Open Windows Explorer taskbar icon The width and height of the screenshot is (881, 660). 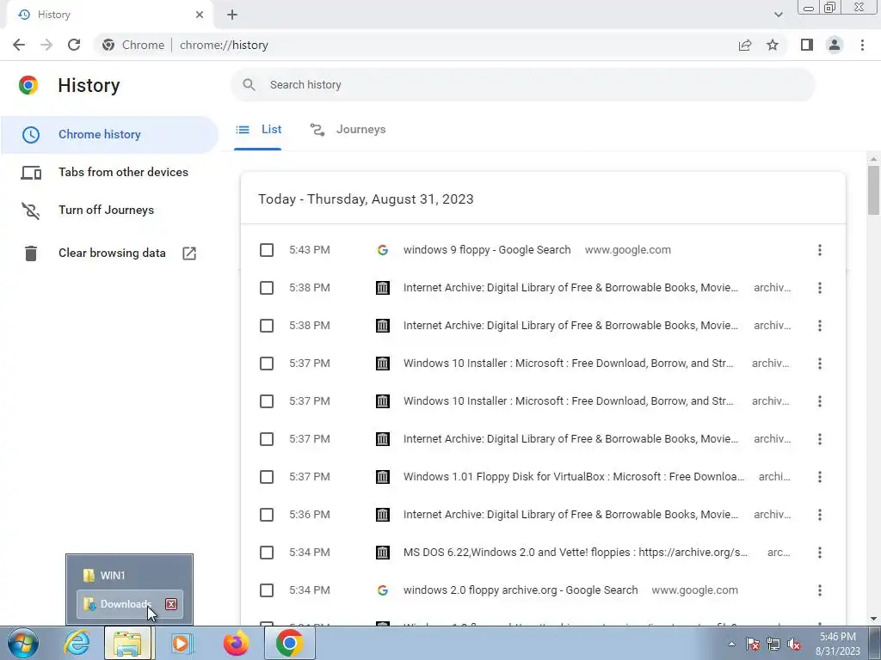[x=127, y=643]
